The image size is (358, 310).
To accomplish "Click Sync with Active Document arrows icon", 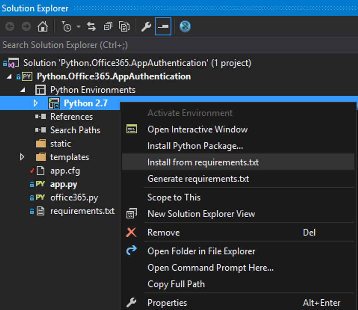I will (92, 27).
